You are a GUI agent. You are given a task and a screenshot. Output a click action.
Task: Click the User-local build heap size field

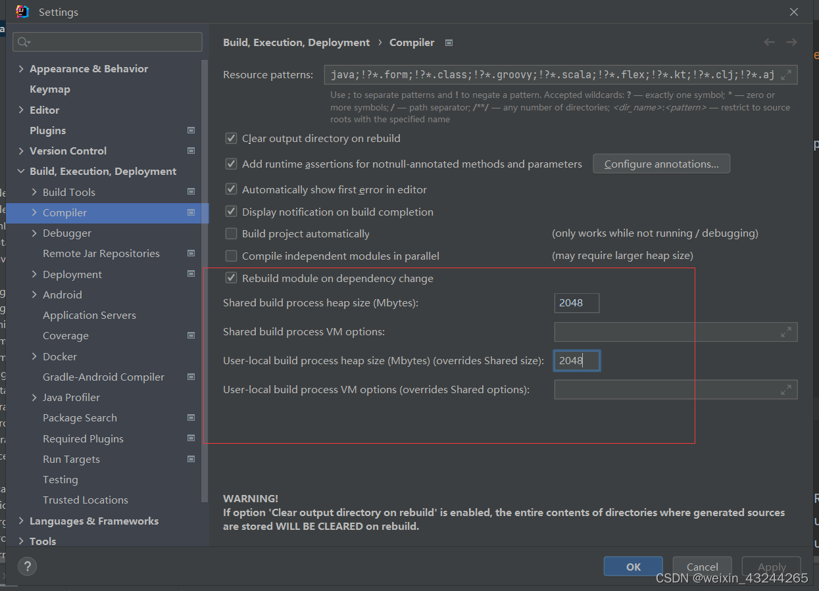pyautogui.click(x=576, y=360)
